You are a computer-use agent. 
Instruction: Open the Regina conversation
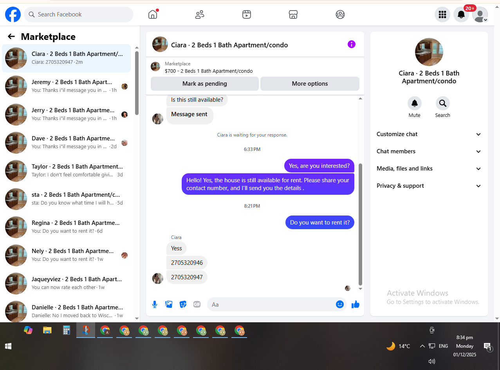(x=67, y=227)
